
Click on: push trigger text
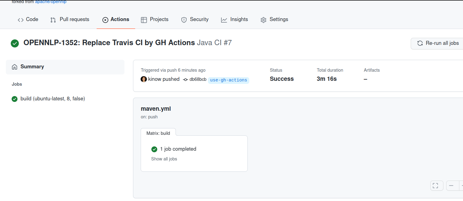[149, 117]
